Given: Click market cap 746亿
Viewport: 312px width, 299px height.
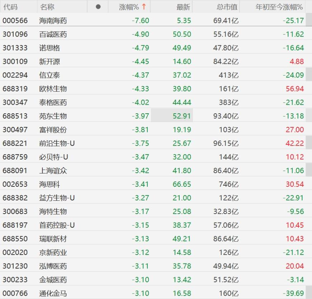Looking at the screenshot, I should (x=229, y=184).
